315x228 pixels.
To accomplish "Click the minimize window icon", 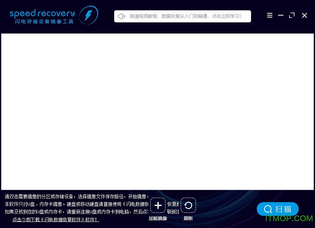I will pos(281,15).
